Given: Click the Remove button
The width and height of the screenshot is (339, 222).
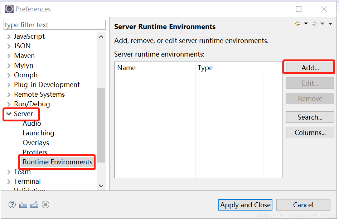Looking at the screenshot, I should [x=310, y=98].
